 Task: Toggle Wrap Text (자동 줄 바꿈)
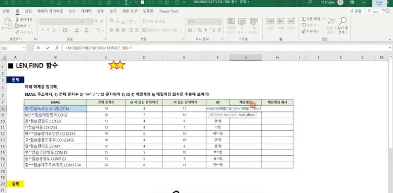point(154,21)
